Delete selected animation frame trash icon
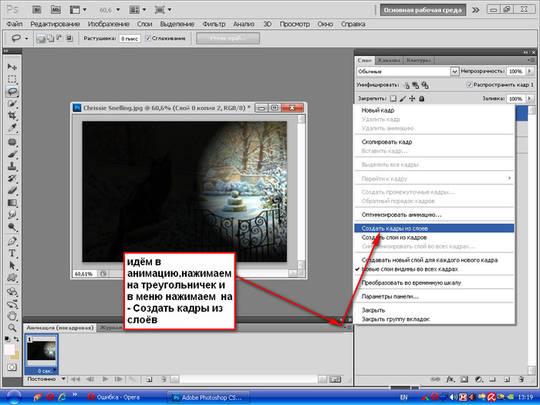 pyautogui.click(x=164, y=380)
